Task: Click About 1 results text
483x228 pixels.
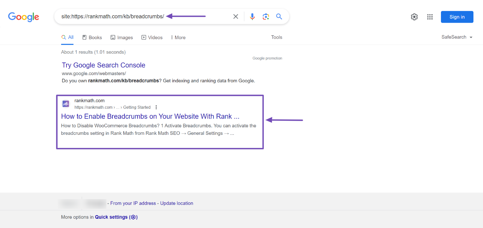Action: coord(93,52)
